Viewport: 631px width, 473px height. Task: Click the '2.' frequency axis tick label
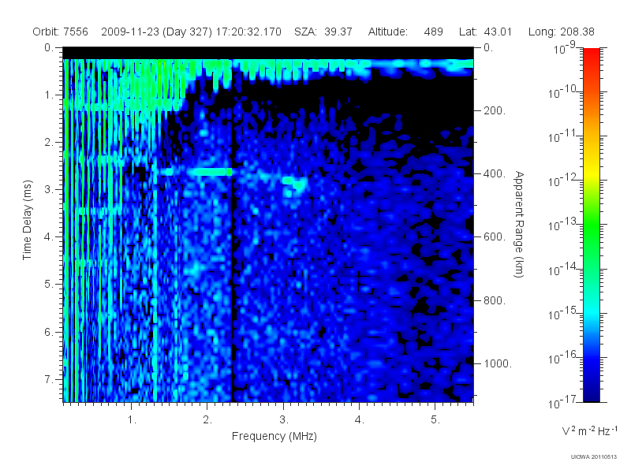(207, 420)
